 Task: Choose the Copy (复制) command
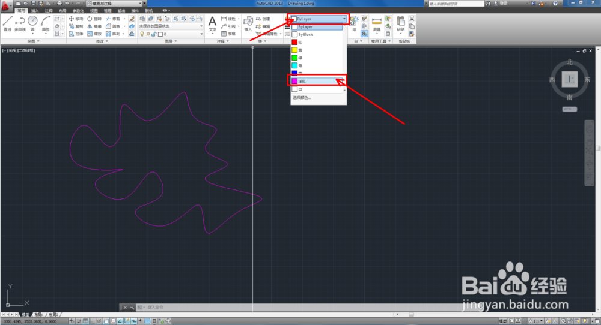coord(76,26)
